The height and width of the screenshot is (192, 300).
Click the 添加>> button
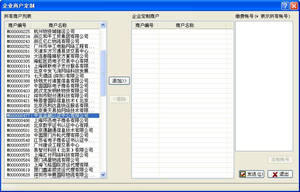(x=119, y=81)
